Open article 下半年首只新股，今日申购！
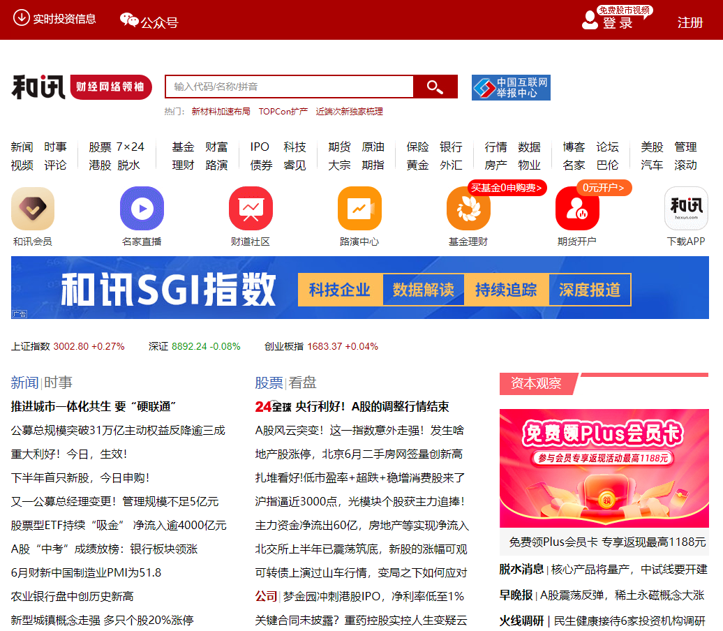Screen dimensions: 723x631 pos(80,478)
